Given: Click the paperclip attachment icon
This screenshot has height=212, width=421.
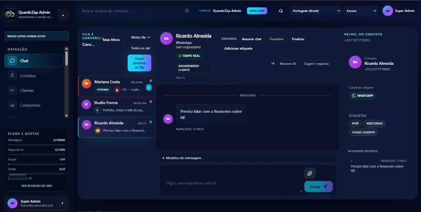Looking at the screenshot, I should 310,173.
